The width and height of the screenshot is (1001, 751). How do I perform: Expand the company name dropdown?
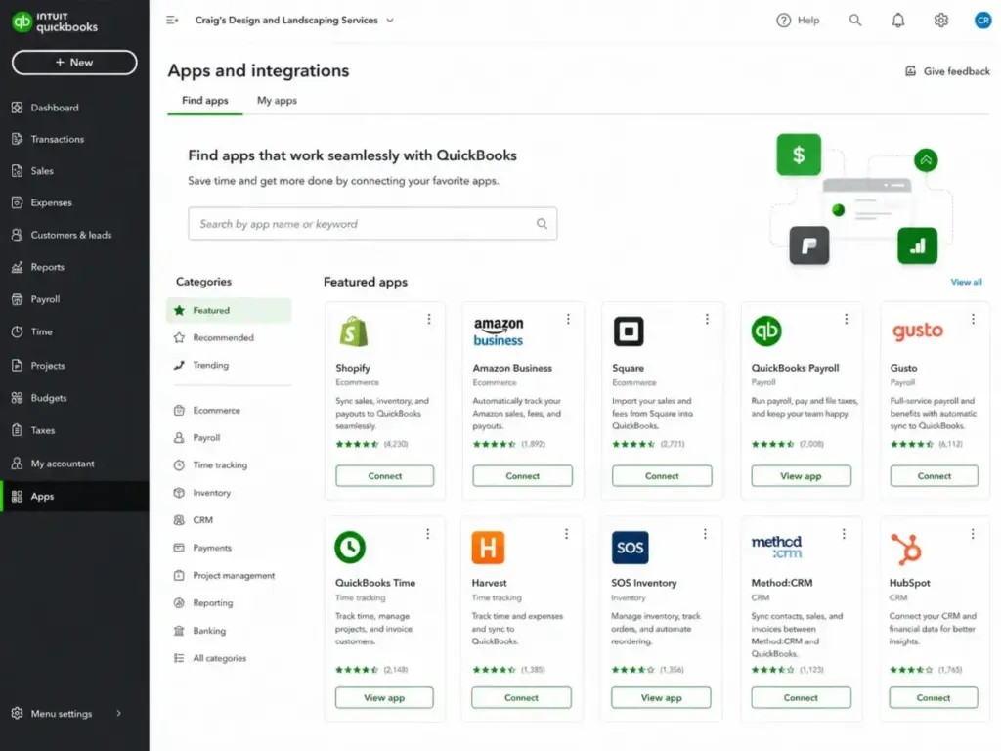pyautogui.click(x=390, y=21)
